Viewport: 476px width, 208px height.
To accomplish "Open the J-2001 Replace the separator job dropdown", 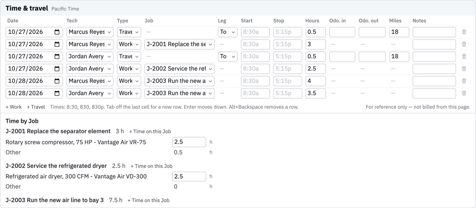I will pos(179,44).
